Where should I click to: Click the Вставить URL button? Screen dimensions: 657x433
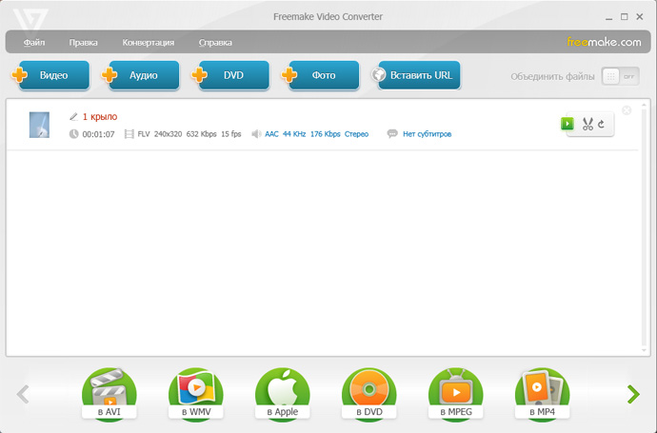(x=416, y=75)
